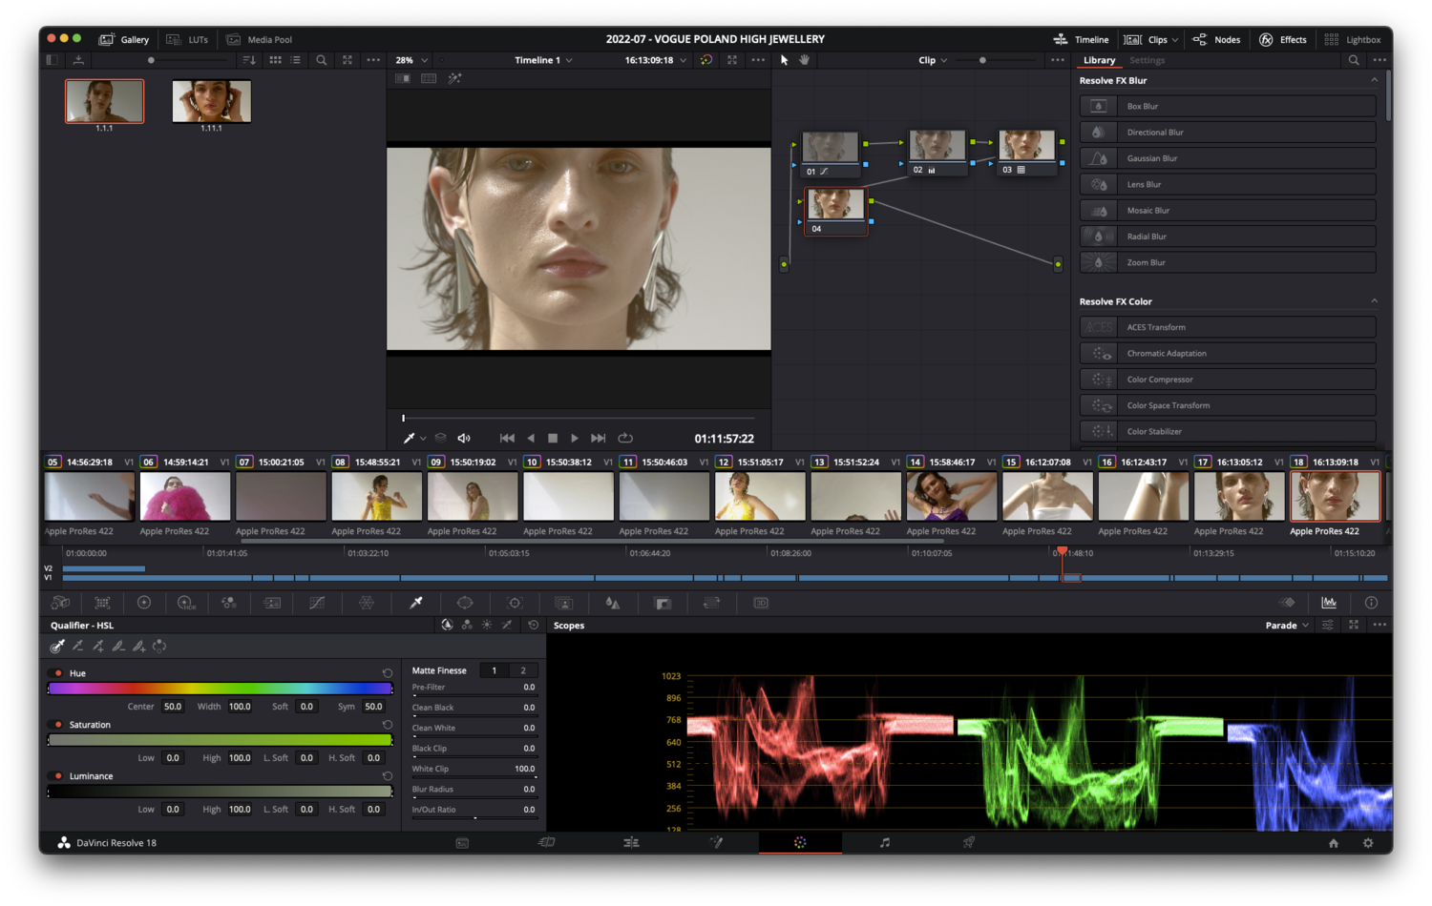Select the Qualifier eyedropper palette
This screenshot has width=1432, height=906.
click(x=416, y=603)
